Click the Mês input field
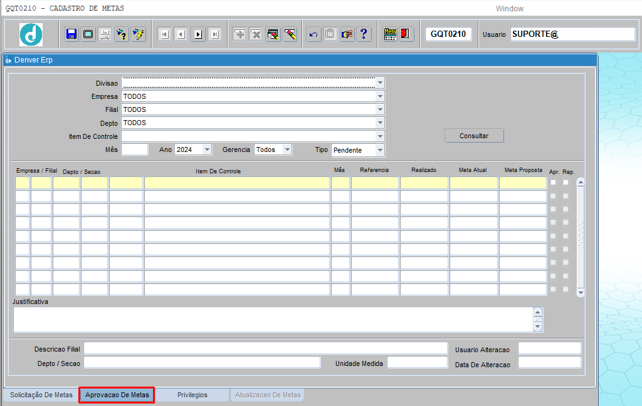Viewport: 642px width, 406px height. pyautogui.click(x=135, y=150)
